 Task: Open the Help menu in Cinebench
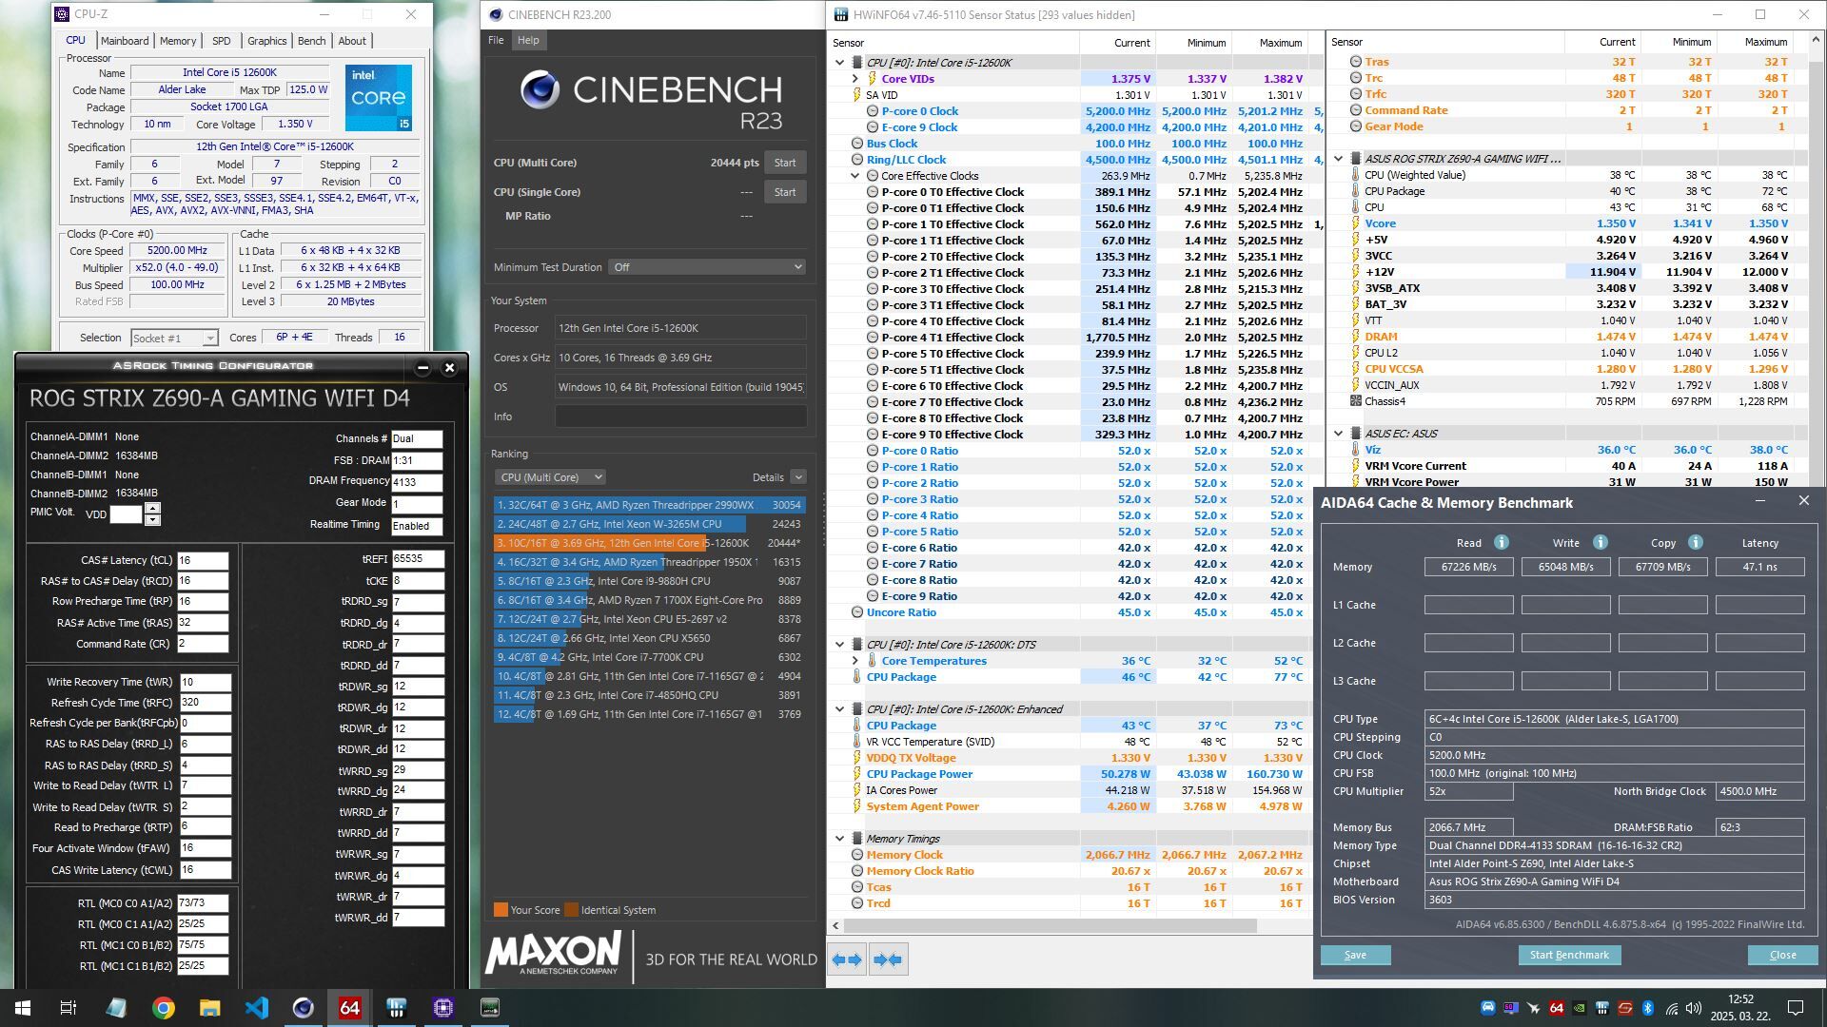tap(528, 40)
